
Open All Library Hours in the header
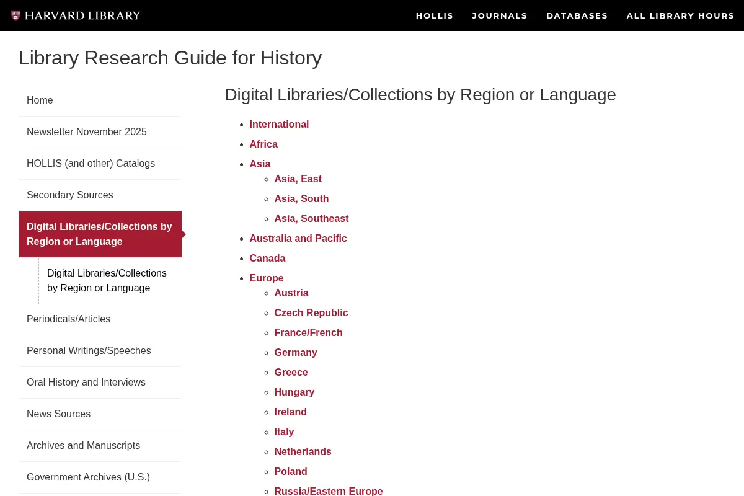coord(680,15)
